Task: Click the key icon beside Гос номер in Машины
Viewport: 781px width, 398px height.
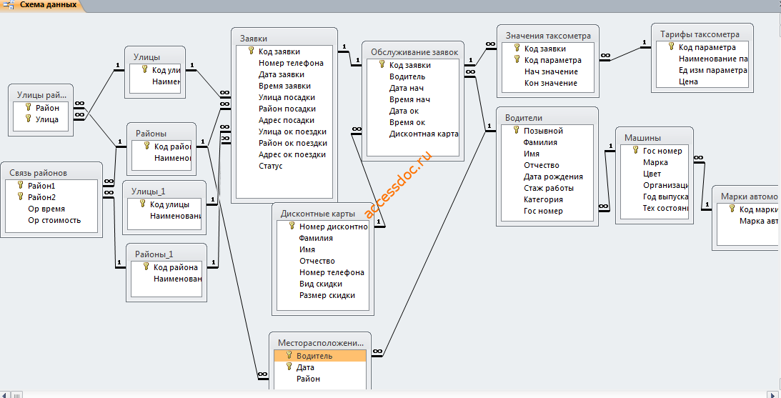Action: pyautogui.click(x=635, y=150)
